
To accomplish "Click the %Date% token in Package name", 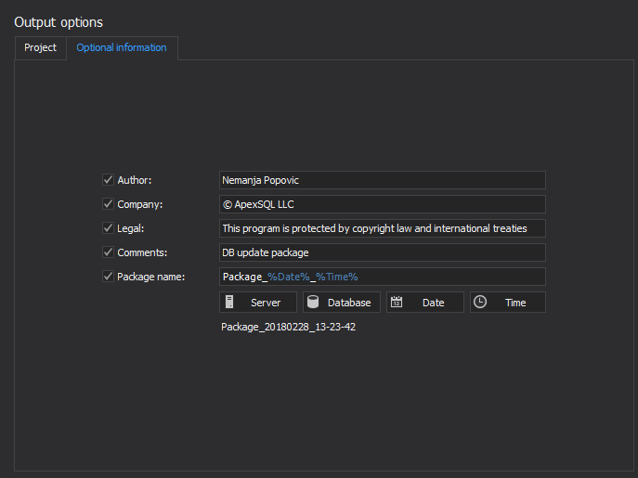I will coord(288,277).
